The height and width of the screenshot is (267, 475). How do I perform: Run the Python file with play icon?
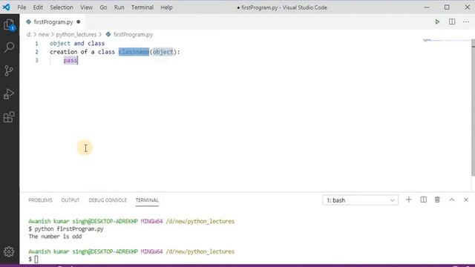coord(437,22)
